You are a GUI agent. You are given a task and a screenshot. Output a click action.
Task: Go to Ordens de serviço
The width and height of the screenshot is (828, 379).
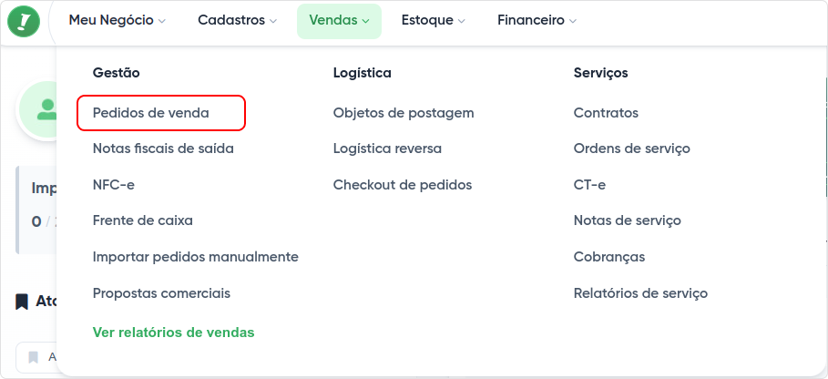click(x=631, y=149)
